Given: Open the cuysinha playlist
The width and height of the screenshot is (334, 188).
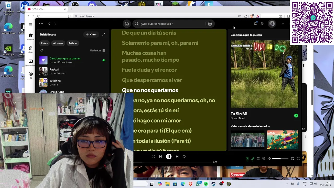Looking at the screenshot, I should (73, 83).
